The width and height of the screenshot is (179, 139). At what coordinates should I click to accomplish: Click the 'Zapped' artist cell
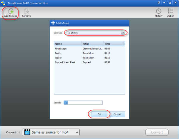pos(87,62)
